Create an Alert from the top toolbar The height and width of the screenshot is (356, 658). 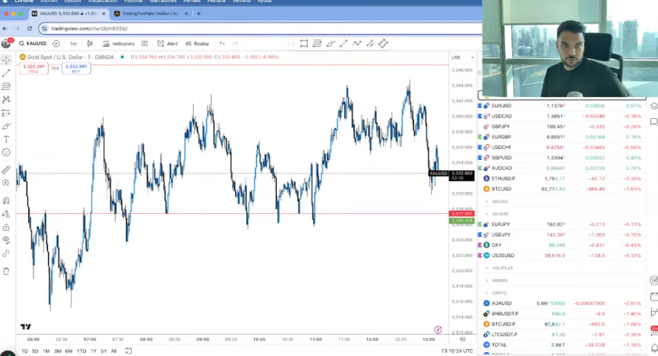[x=168, y=43]
